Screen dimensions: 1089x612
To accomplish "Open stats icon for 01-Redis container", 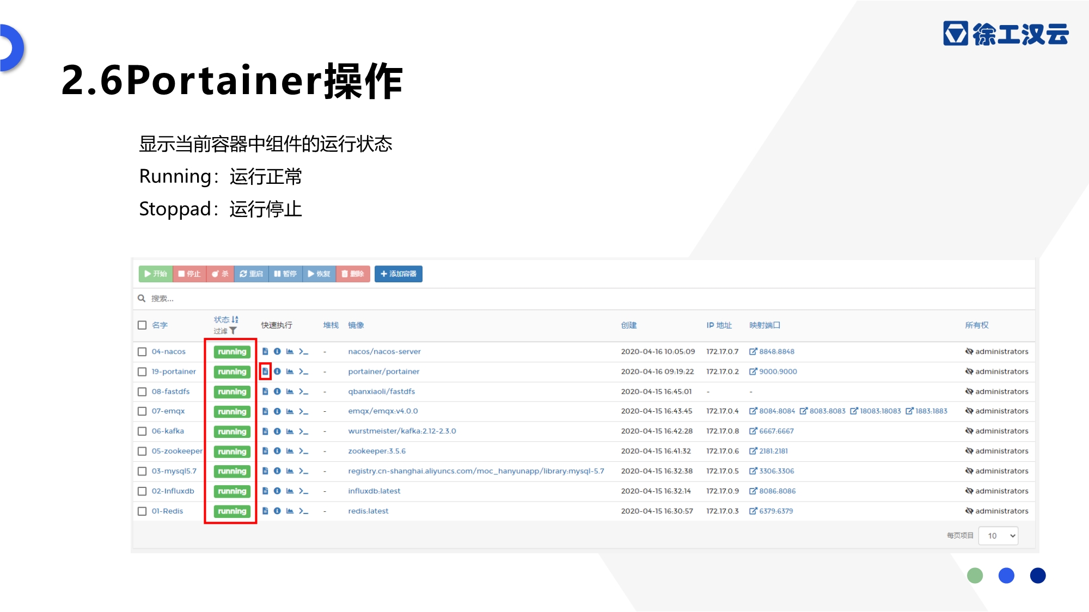I will pos(290,511).
